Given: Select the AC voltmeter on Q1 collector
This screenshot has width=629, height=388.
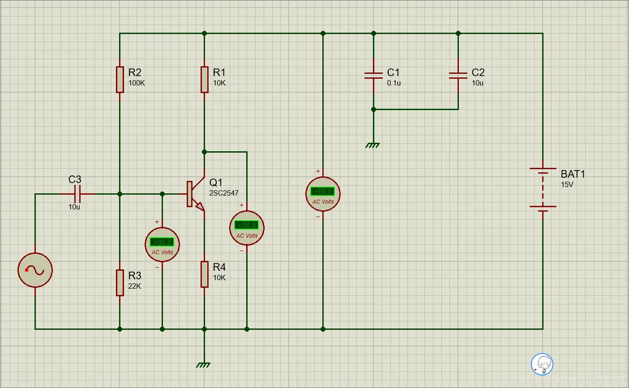Looking at the screenshot, I should 247,227.
